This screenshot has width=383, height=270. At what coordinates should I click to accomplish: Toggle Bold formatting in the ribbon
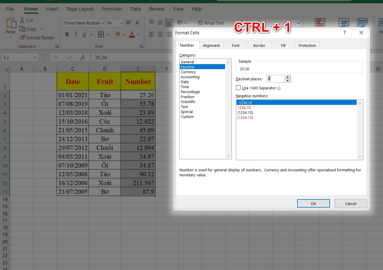(67, 35)
